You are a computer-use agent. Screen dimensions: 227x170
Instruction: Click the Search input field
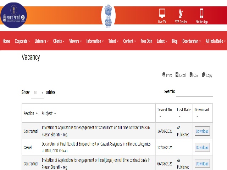point(194,92)
